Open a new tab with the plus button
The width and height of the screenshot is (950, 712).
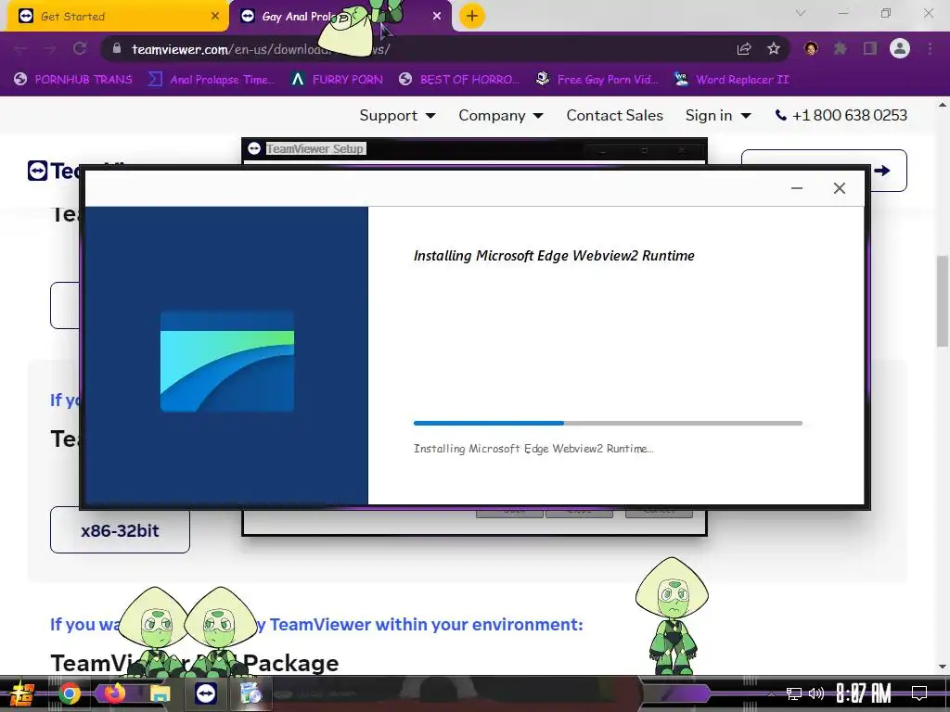tap(472, 16)
